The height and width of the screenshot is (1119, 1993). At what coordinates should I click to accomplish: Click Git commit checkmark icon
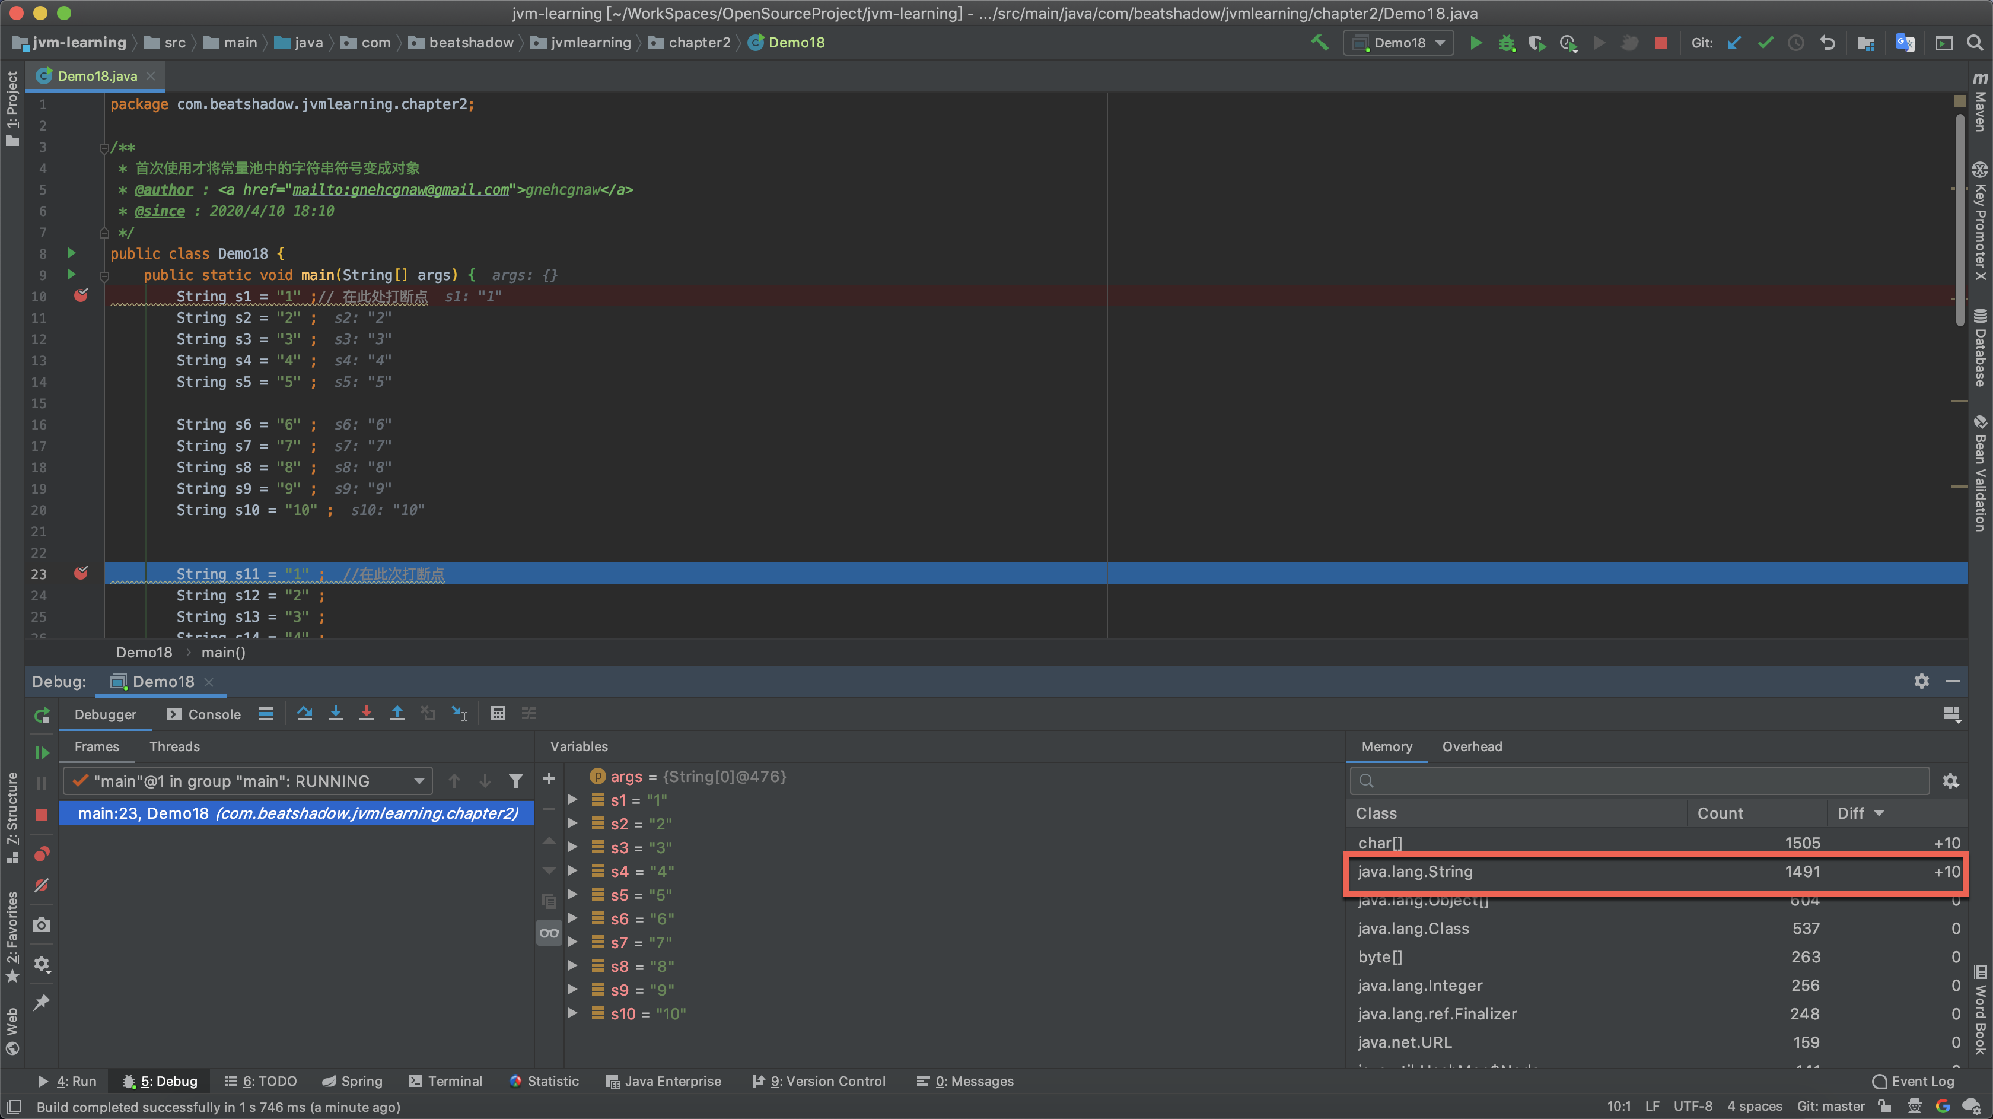click(1766, 43)
